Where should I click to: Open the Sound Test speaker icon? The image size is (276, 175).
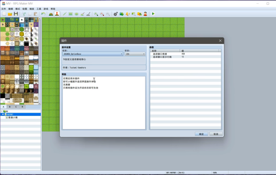[x=128, y=14]
